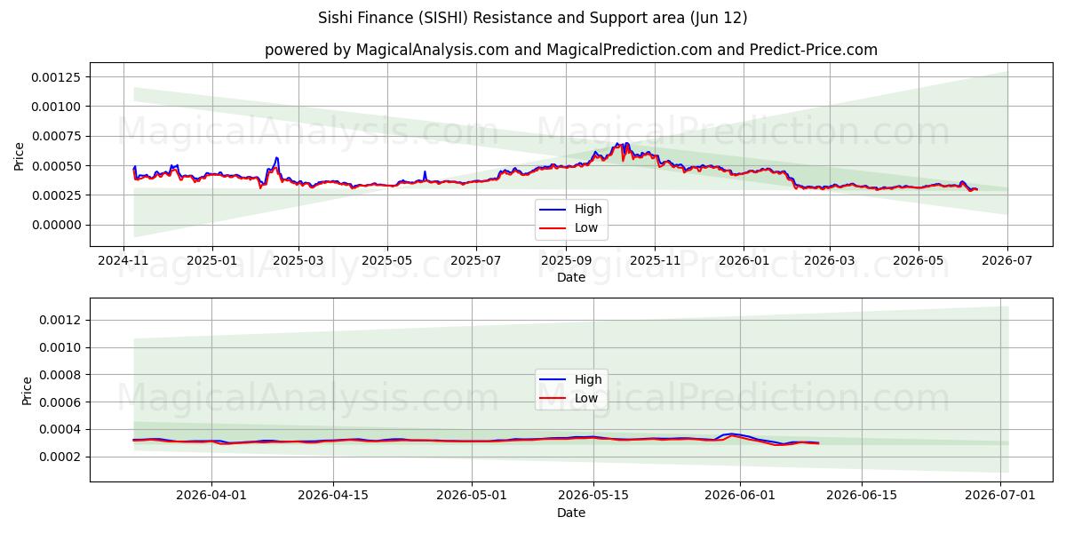
Task: Click the '0.00125' y-axis label on top chart
Action: (x=57, y=77)
